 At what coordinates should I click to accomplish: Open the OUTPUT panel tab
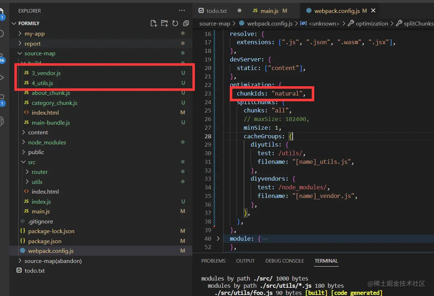(245, 261)
